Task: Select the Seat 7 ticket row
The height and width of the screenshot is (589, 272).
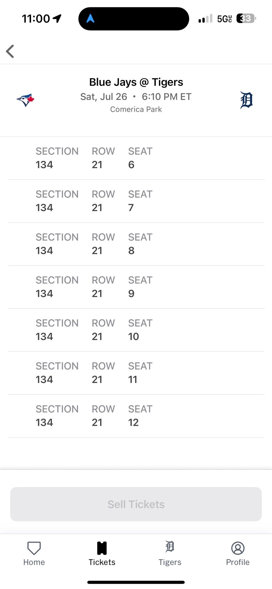Action: pos(136,201)
